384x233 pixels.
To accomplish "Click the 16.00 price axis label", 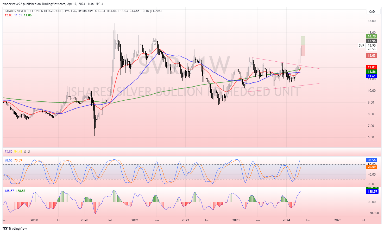I will 372,21.
